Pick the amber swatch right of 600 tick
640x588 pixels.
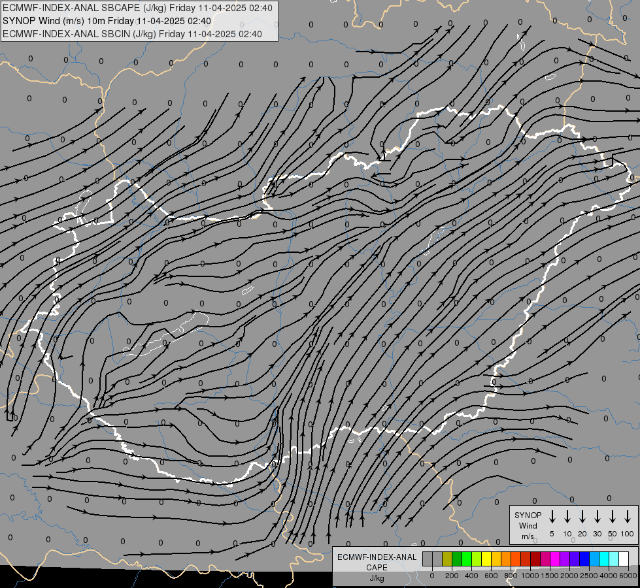tap(496, 559)
